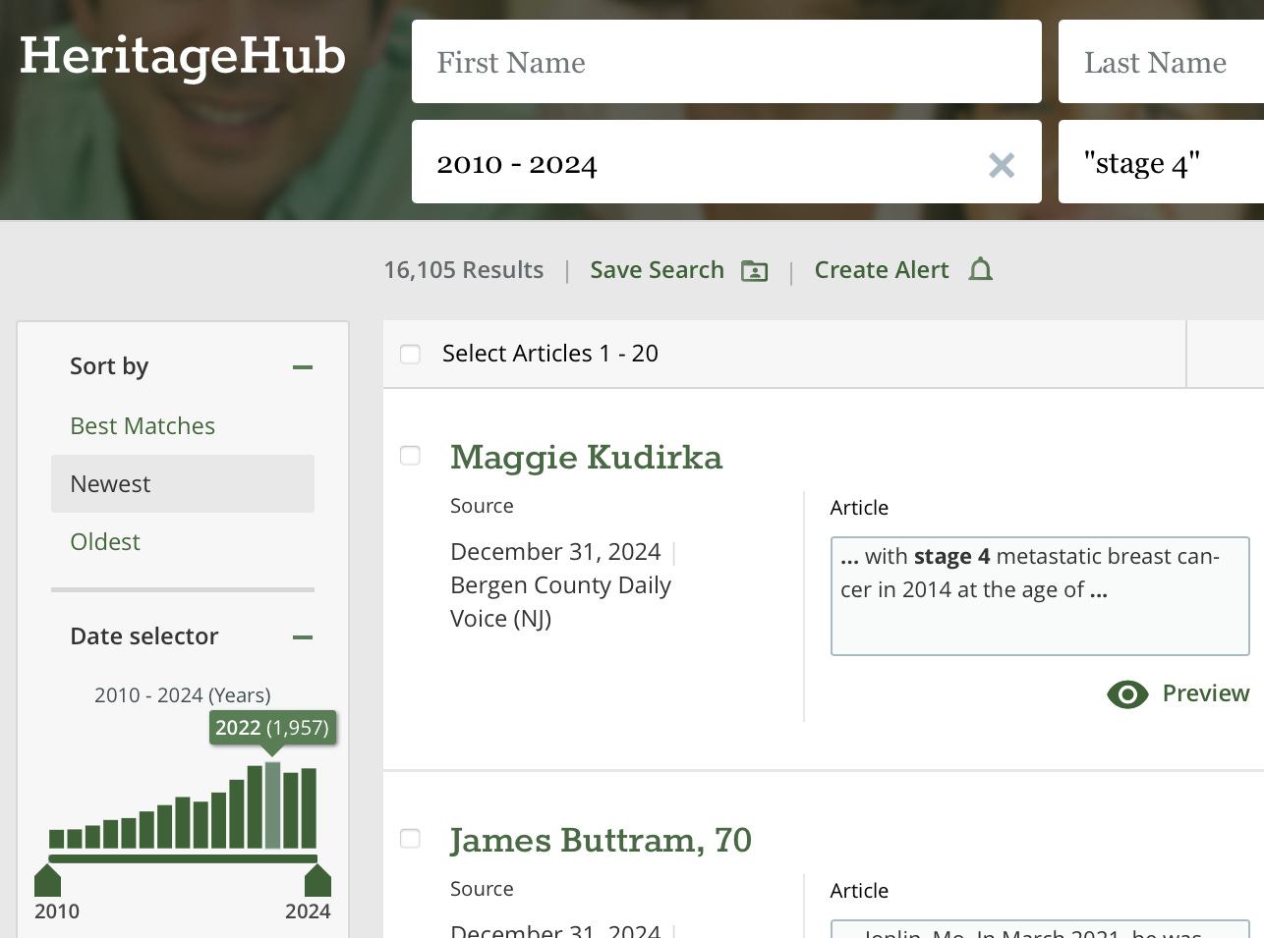1264x938 pixels.
Task: Click the Maggie Kudirka article snippet box
Action: point(1040,596)
